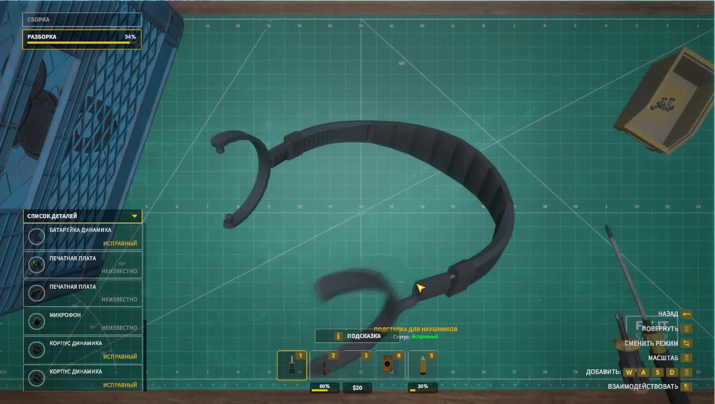
Task: Select Микрофон list row
Action: pos(83,321)
